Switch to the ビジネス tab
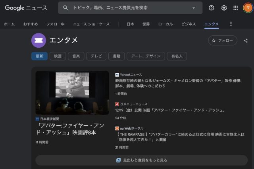This screenshot has height=169, width=254. pos(189,24)
